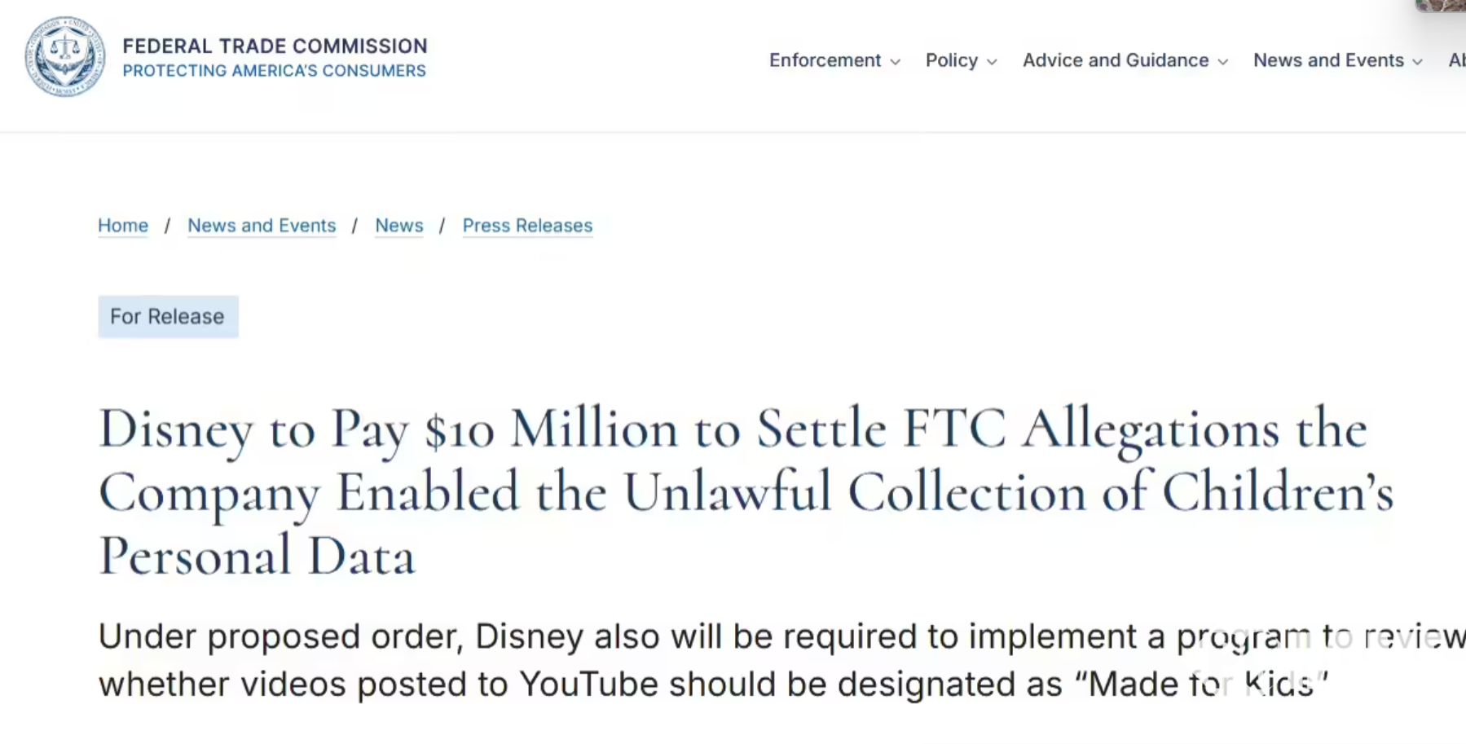The height and width of the screenshot is (744, 1466).
Task: Open the Advice and Guidance menu
Action: click(1115, 60)
